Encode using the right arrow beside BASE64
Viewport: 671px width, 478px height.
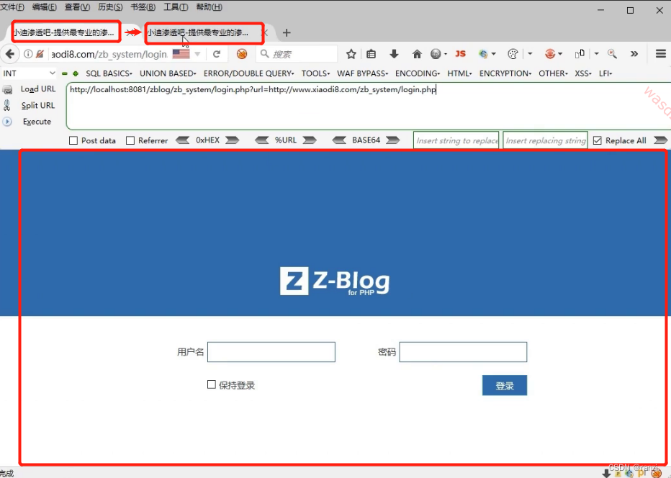click(392, 140)
